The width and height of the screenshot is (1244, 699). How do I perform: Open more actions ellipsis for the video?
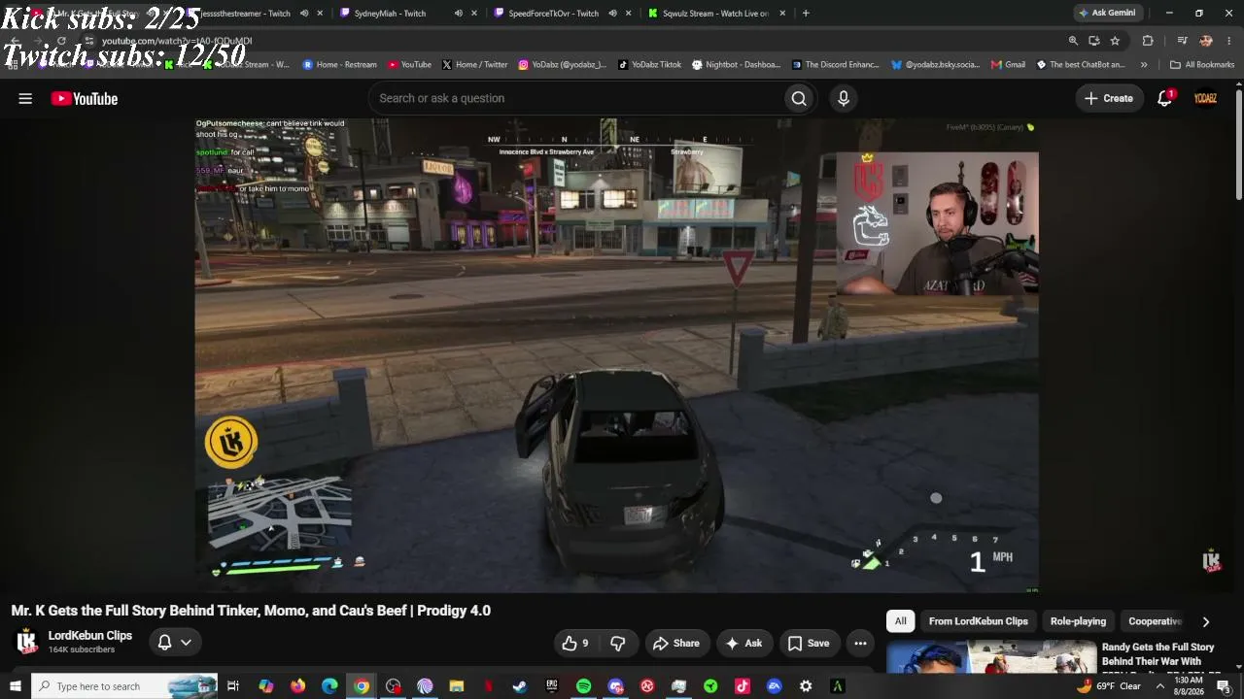point(860,643)
